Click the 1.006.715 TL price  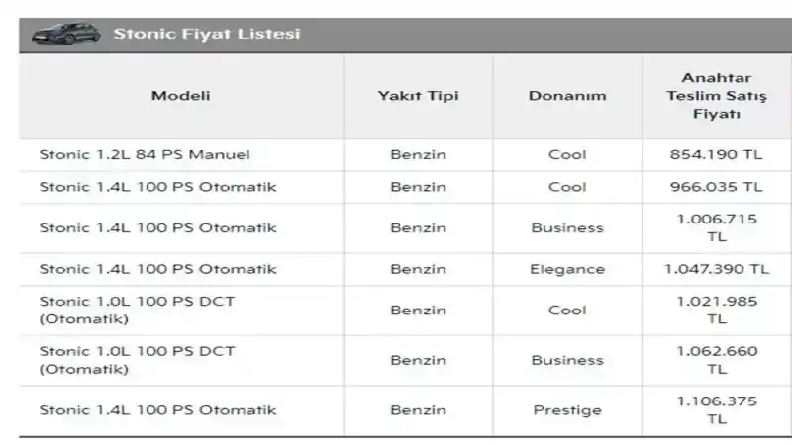coord(717,227)
